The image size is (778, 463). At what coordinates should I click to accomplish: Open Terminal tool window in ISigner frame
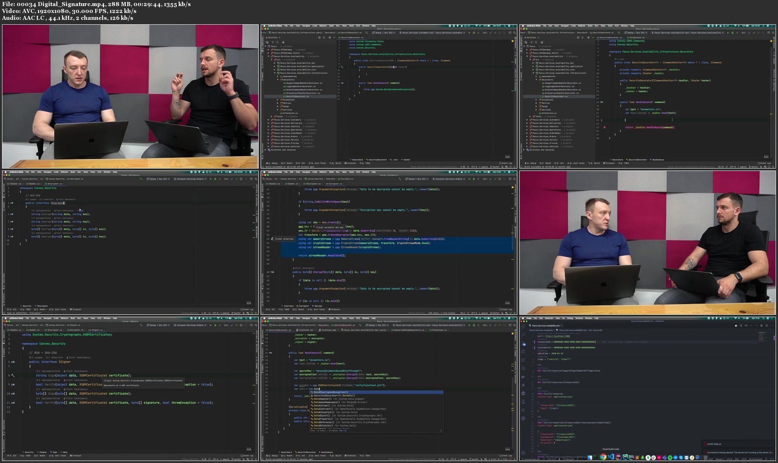point(76,455)
